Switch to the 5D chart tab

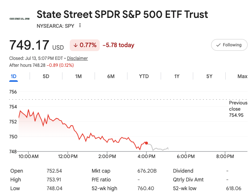click(46, 76)
